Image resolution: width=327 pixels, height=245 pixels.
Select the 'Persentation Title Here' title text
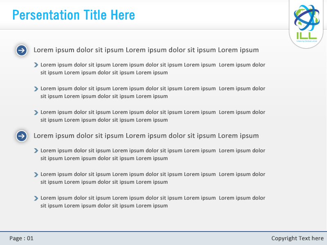pyautogui.click(x=74, y=15)
